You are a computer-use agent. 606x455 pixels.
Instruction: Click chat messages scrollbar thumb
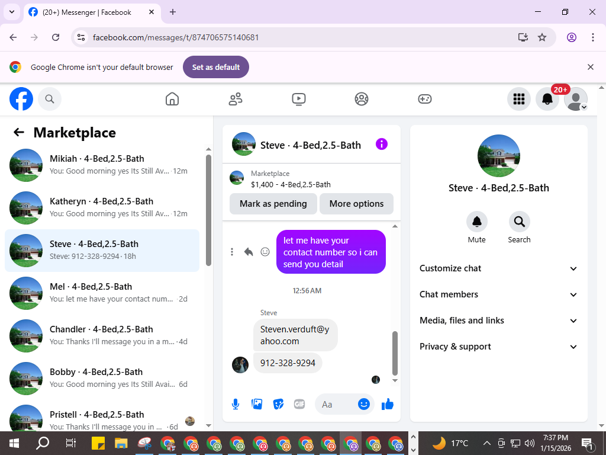pyautogui.click(x=395, y=353)
